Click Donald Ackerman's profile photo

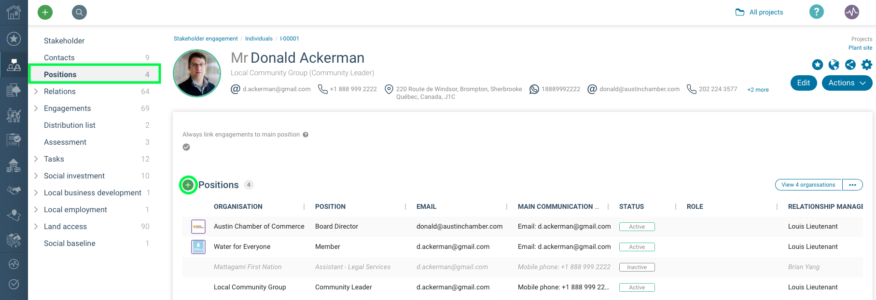[x=197, y=73]
